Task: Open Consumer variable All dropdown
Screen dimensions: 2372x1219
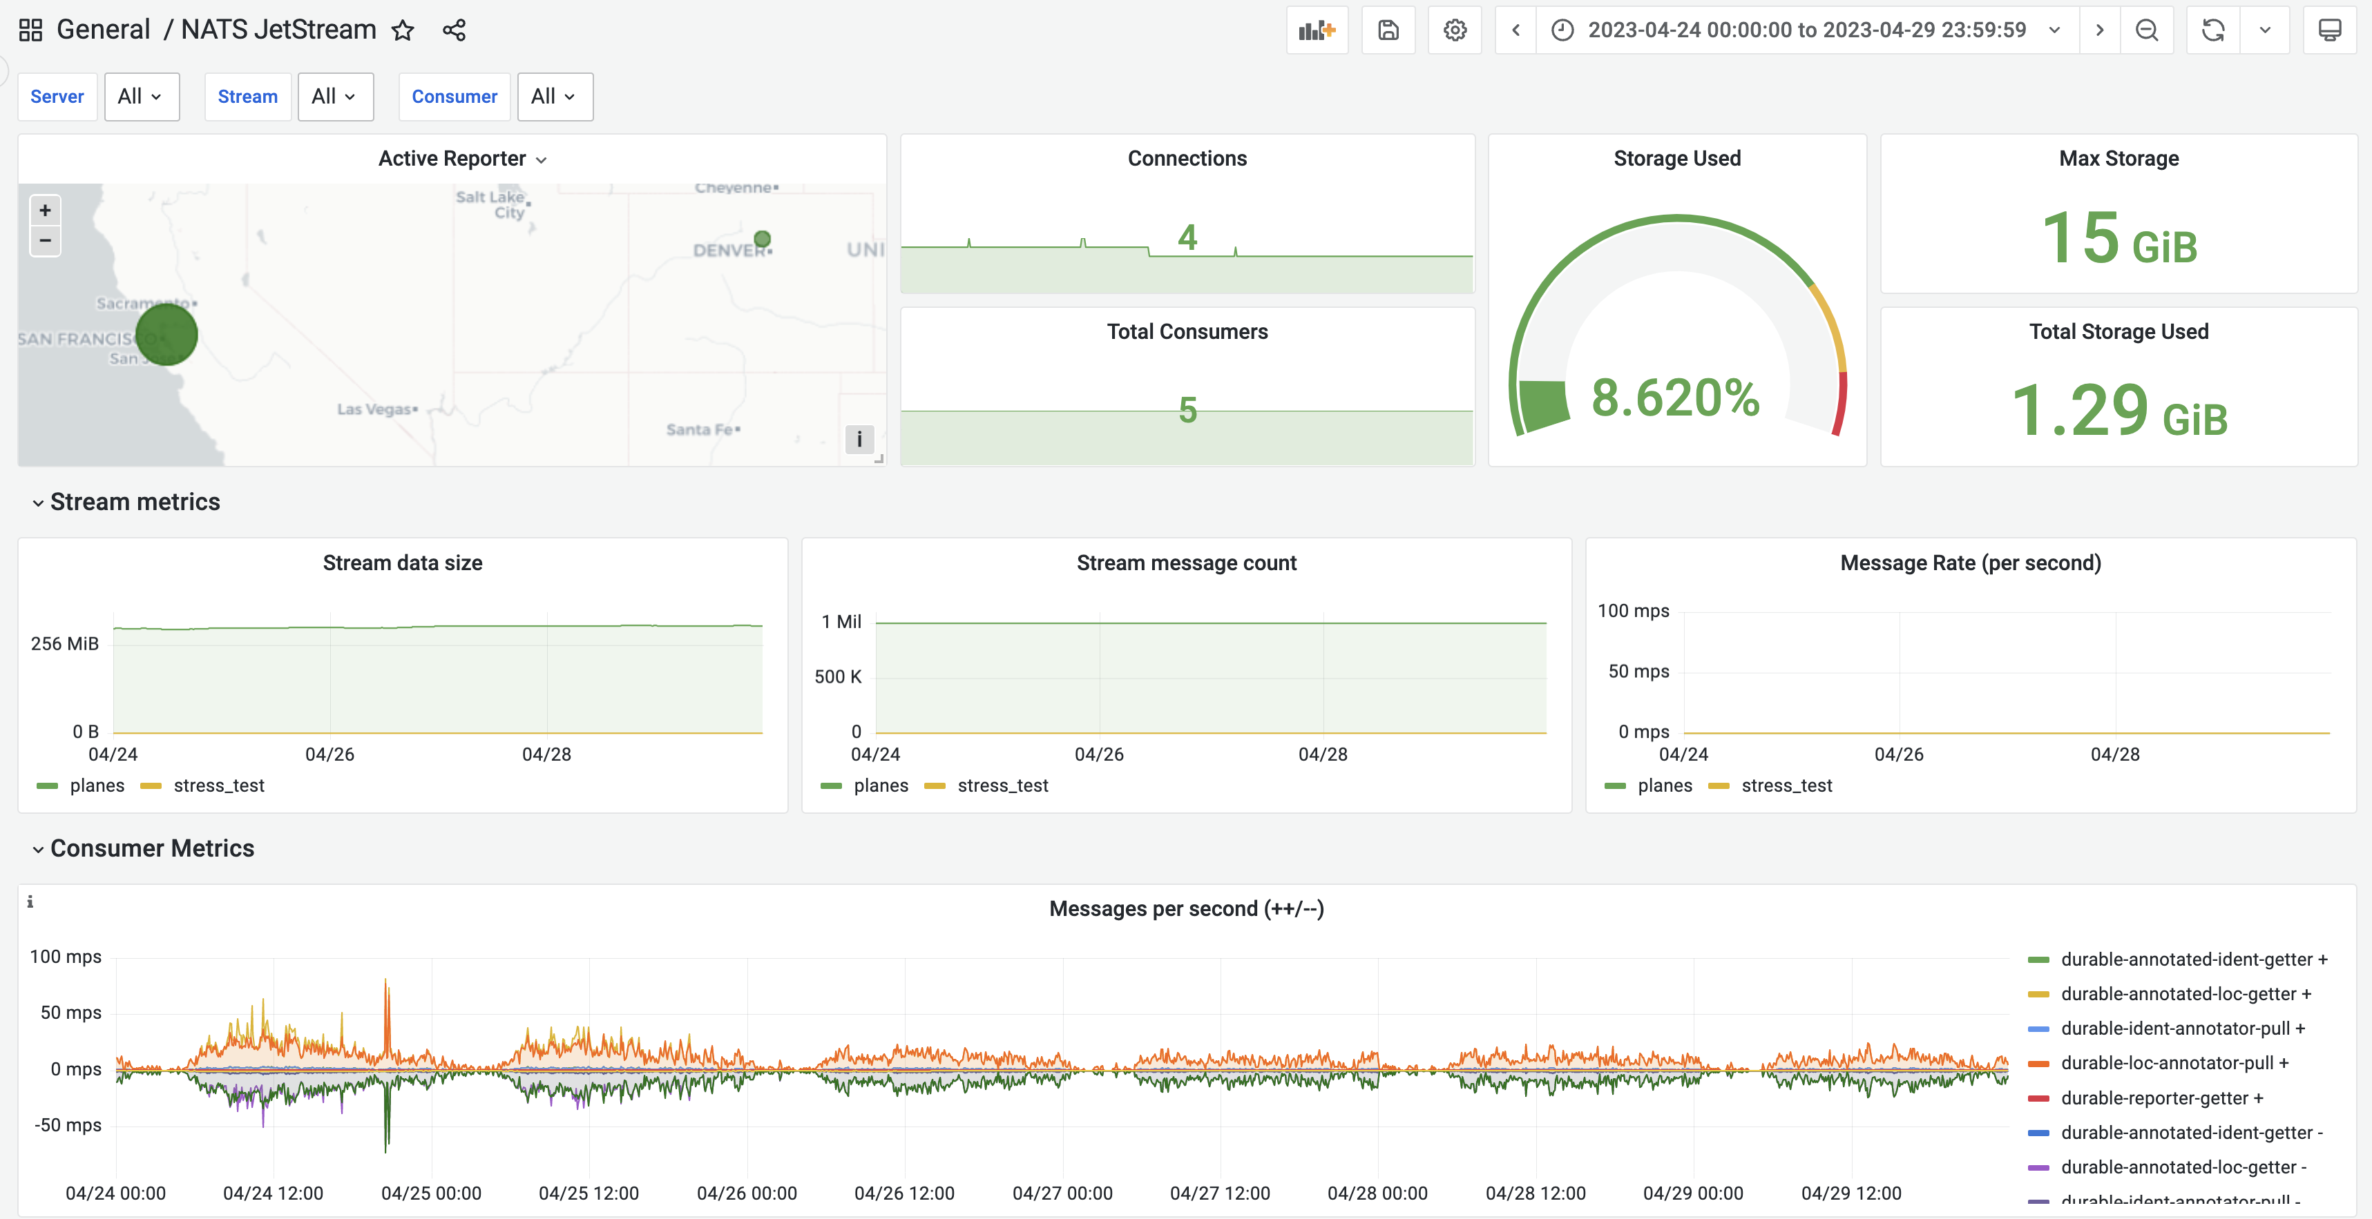Action: click(x=555, y=97)
